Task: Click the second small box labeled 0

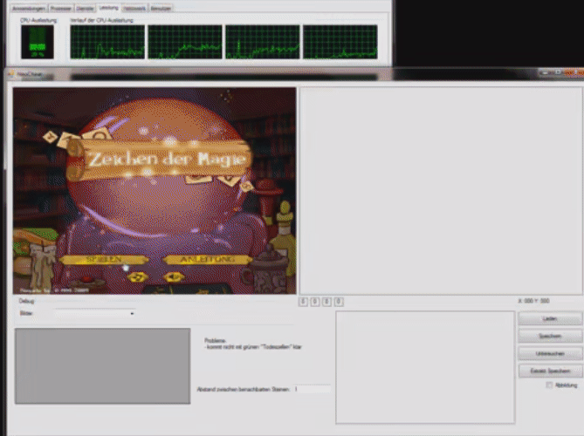Action: pos(315,302)
